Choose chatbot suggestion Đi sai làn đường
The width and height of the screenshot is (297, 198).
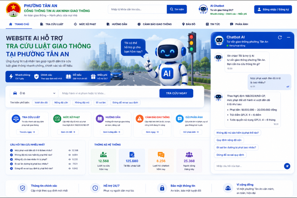236,147
